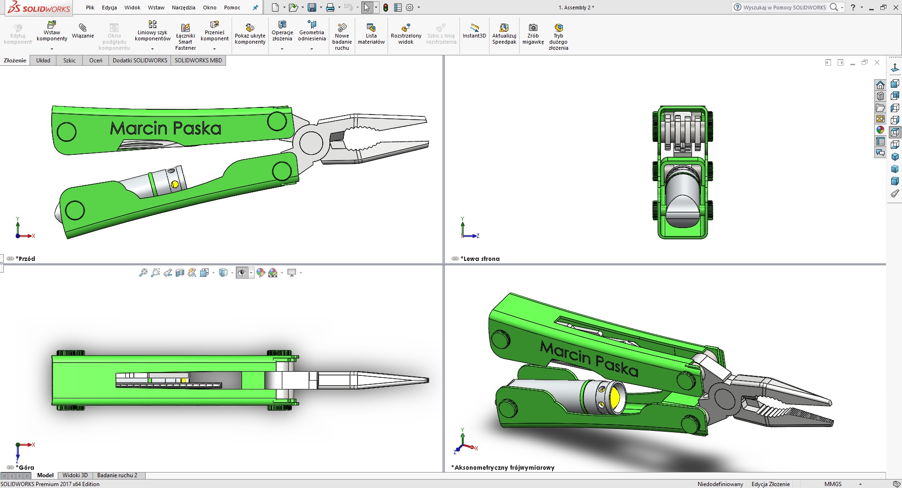
Task: Open the Appearances color ball task pane tab
Action: pyautogui.click(x=880, y=130)
